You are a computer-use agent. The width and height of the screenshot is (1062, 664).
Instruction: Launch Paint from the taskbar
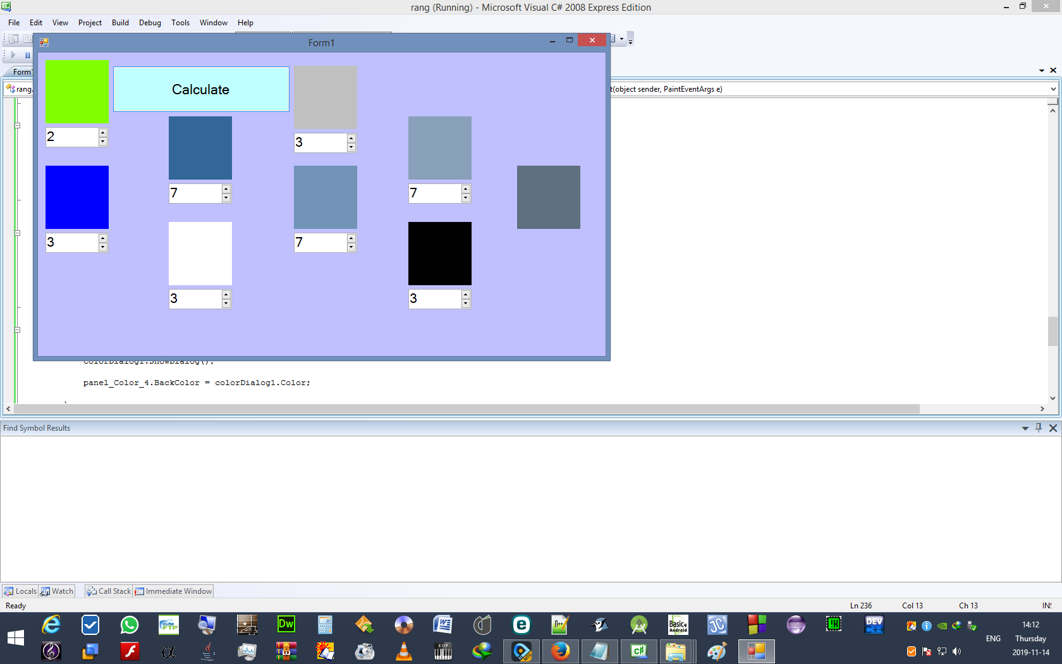[x=717, y=651]
